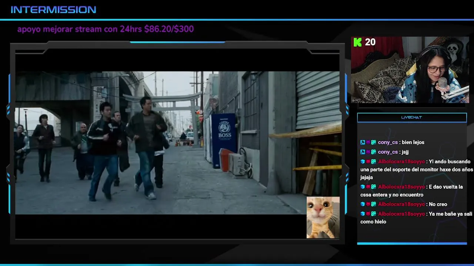This screenshot has height=266, width=474.
Task: Click the moderator hammer badge on the 'bien lejos' message
Action: tap(363, 142)
